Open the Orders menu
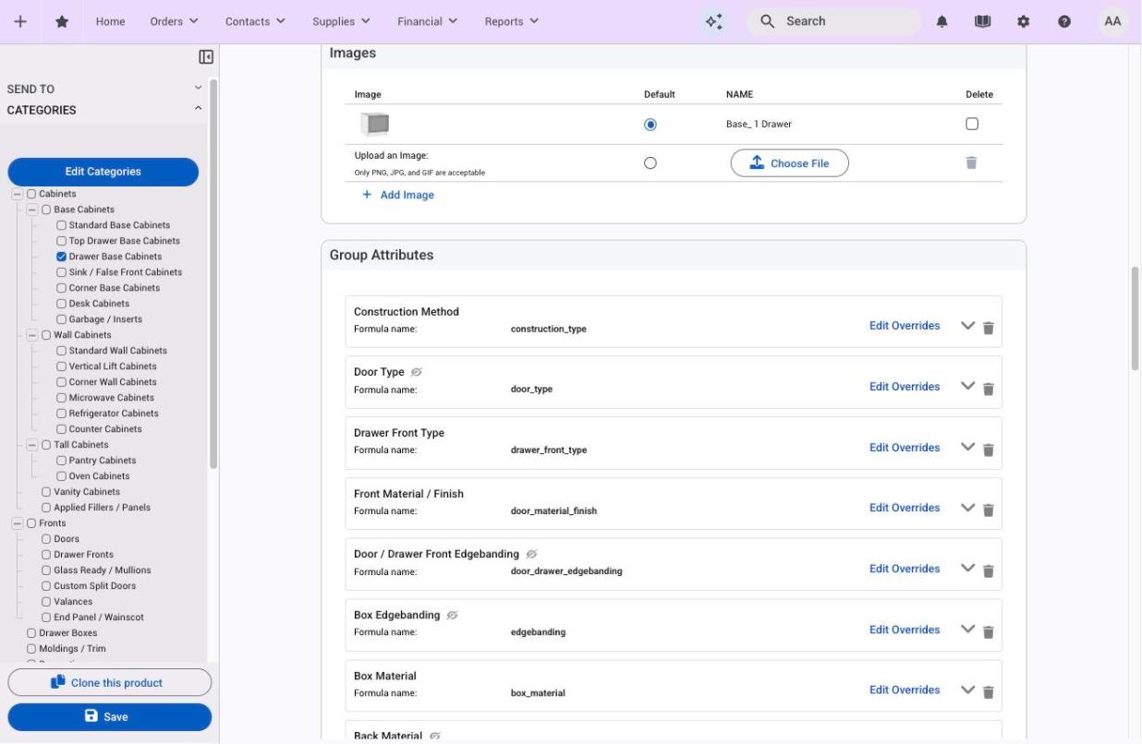This screenshot has height=744, width=1142. pyautogui.click(x=174, y=21)
